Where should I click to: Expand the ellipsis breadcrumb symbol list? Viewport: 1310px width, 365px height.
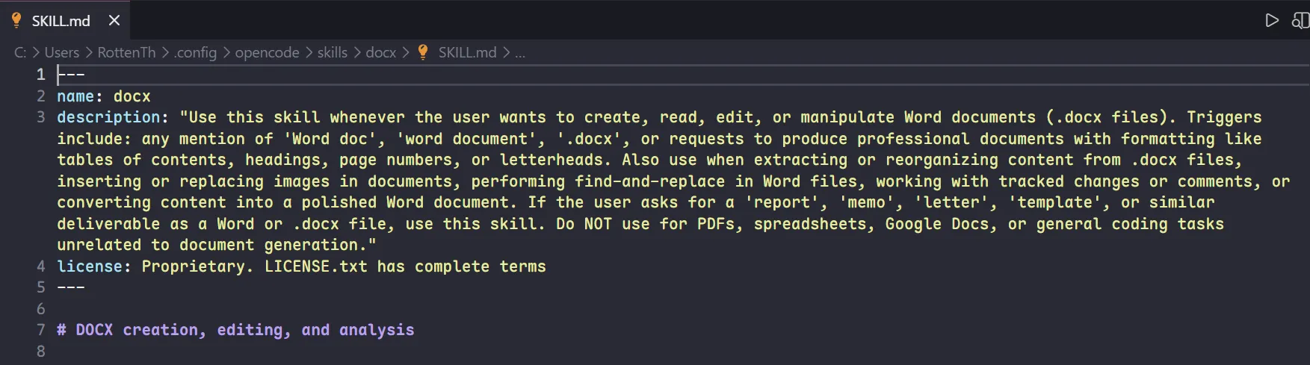tap(520, 53)
